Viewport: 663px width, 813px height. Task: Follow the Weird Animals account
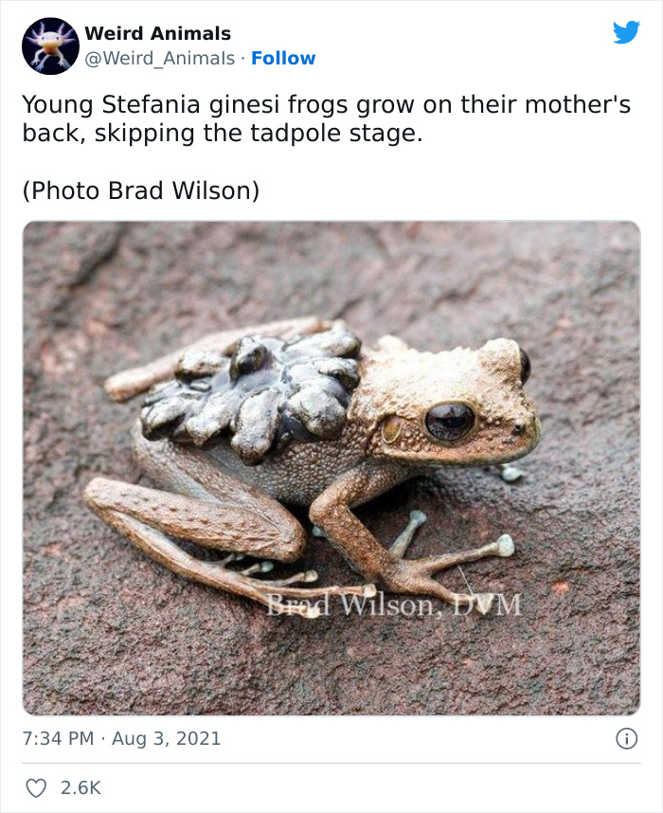[x=281, y=56]
